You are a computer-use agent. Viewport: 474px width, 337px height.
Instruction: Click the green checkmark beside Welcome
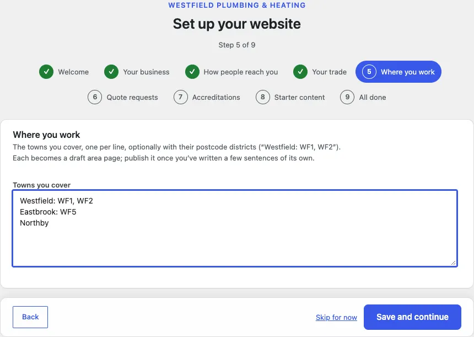(46, 72)
